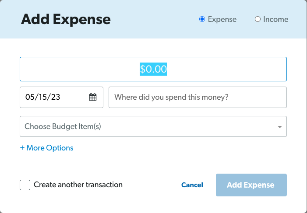Click the 'More Options' link text
The height and width of the screenshot is (213, 307).
[50, 148]
